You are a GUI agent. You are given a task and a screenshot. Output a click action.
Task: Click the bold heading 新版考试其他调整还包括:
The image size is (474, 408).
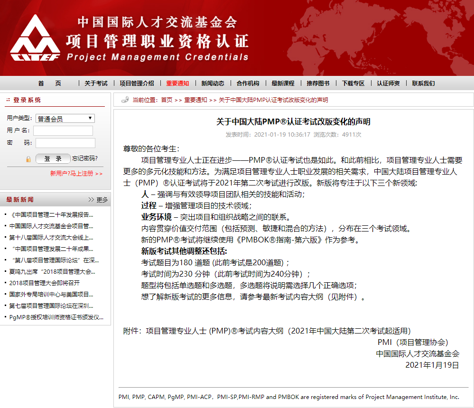(x=184, y=251)
